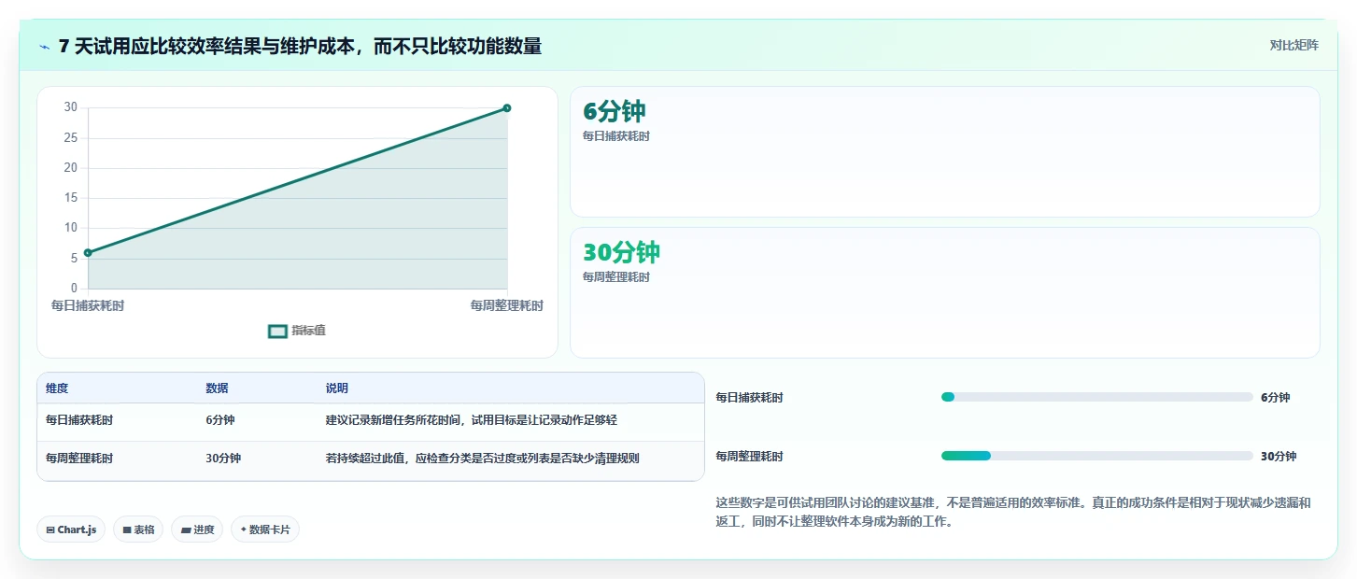Viewport: 1357px width, 579px height.
Task: Click the 数据 table column header
Action: (x=217, y=388)
